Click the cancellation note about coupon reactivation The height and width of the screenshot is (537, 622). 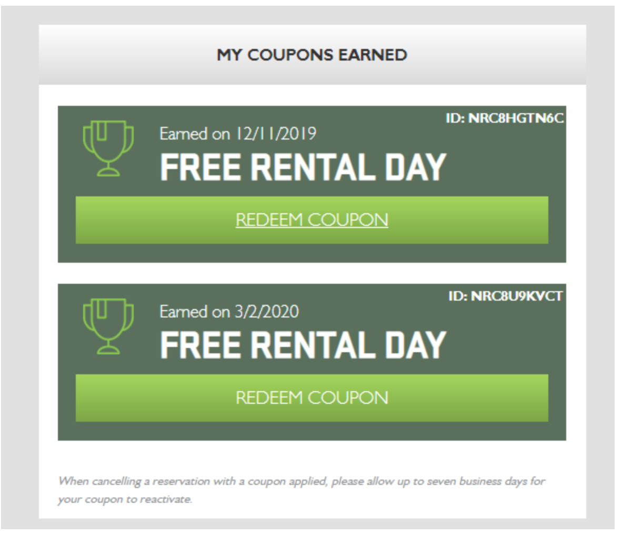tap(301, 482)
